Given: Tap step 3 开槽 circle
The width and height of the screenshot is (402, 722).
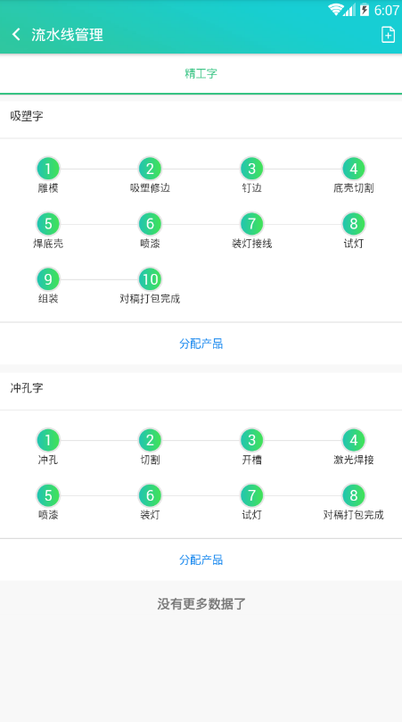Looking at the screenshot, I should click(251, 440).
